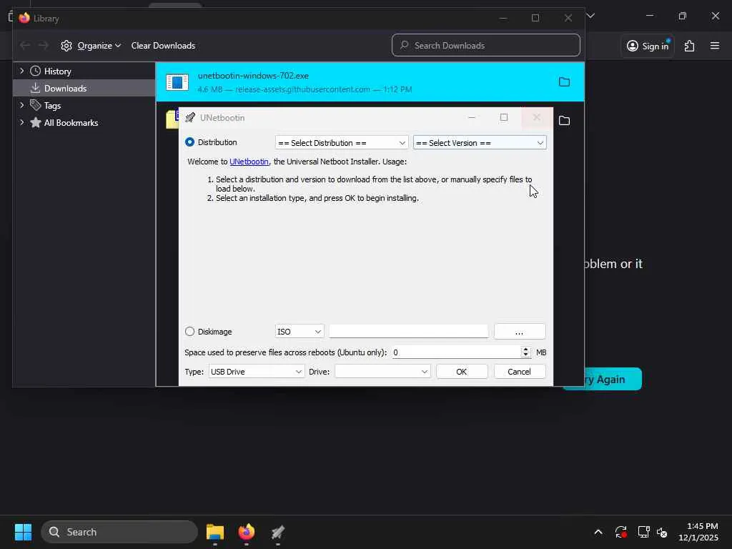Click the UNetbootin taskbar icon
This screenshot has height=549, width=732.
point(278,532)
